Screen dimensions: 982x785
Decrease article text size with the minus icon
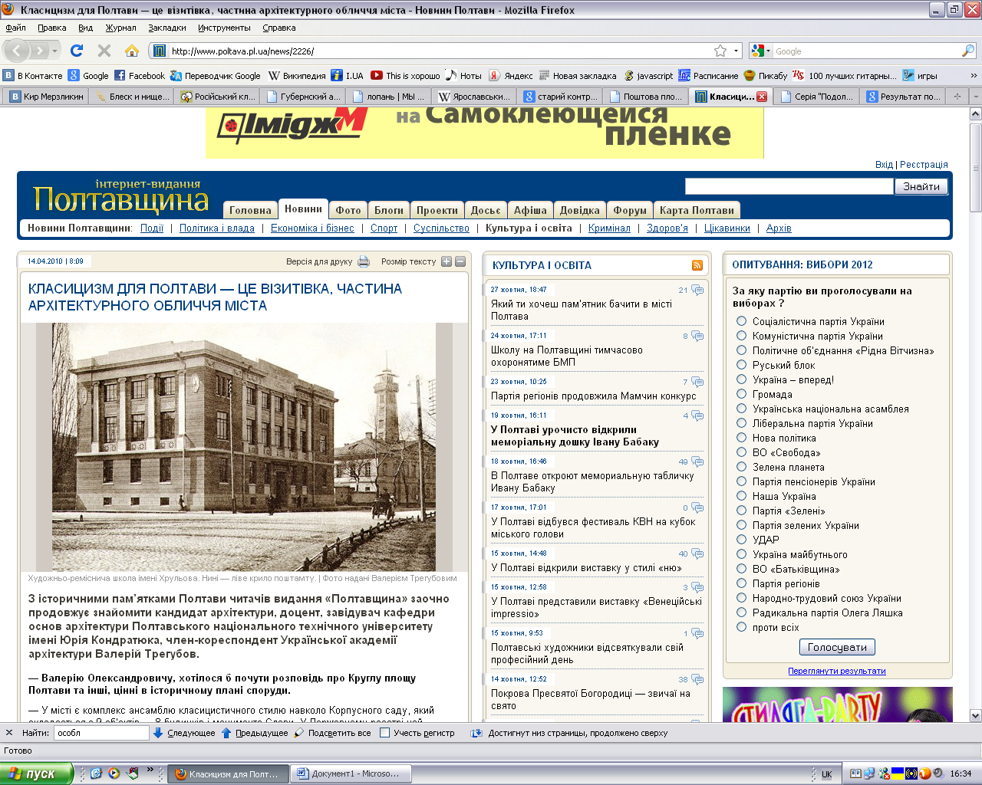pyautogui.click(x=460, y=261)
